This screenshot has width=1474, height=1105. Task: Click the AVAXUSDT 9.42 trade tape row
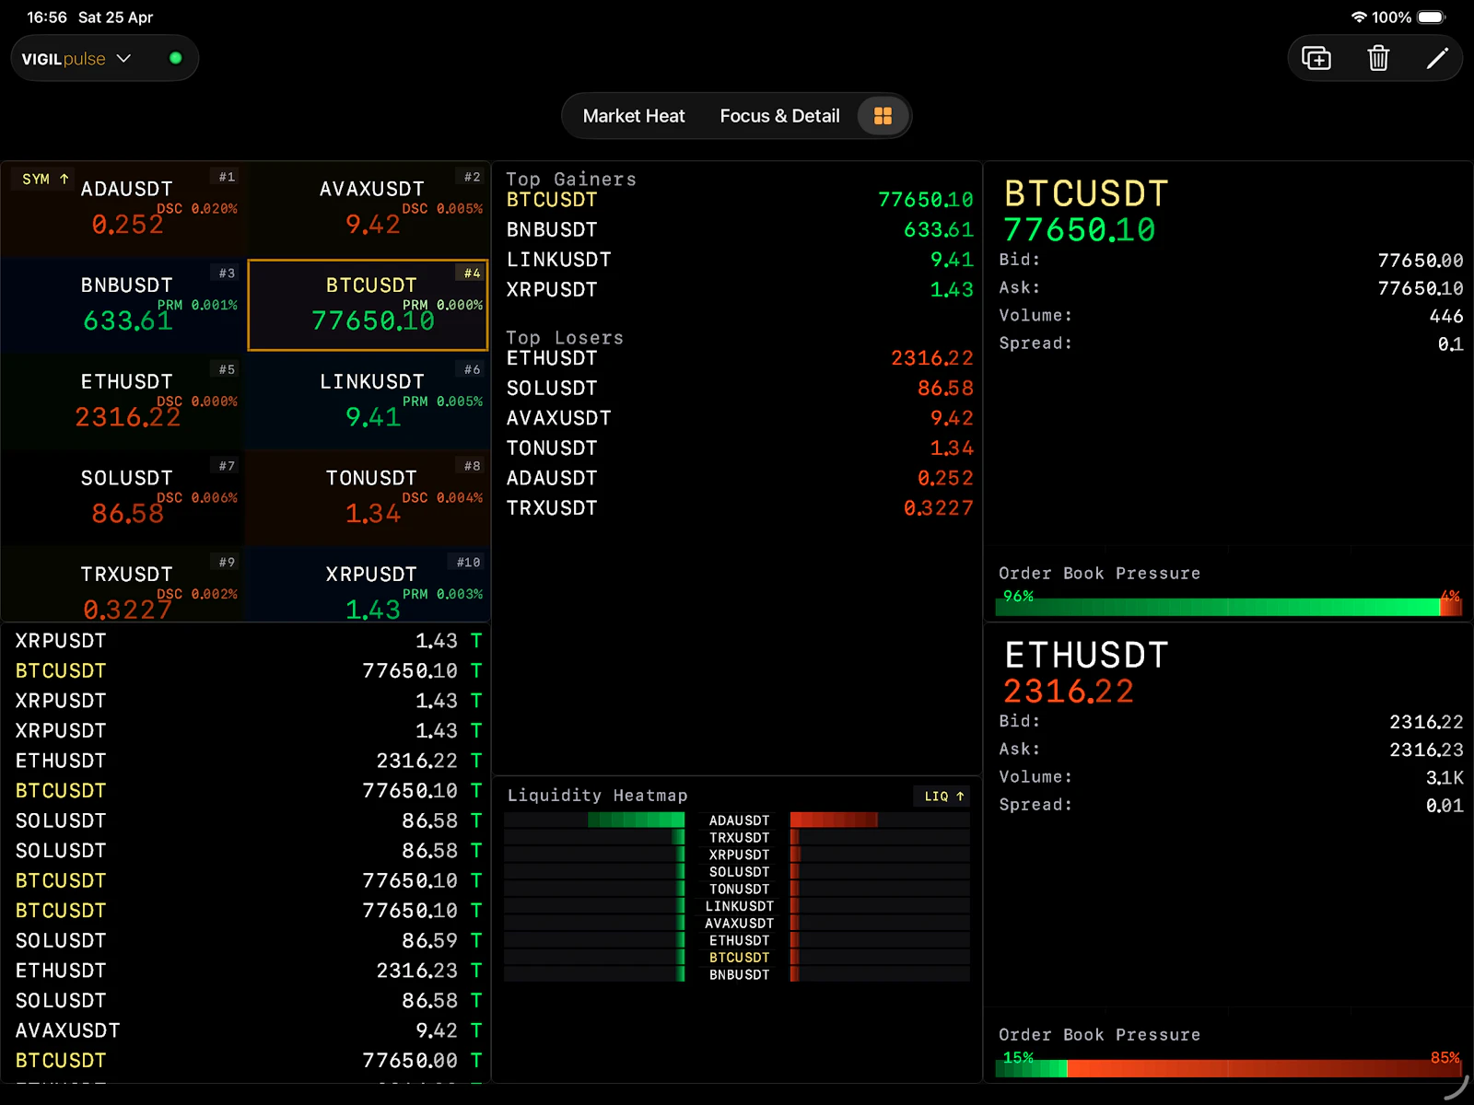pyautogui.click(x=247, y=1030)
